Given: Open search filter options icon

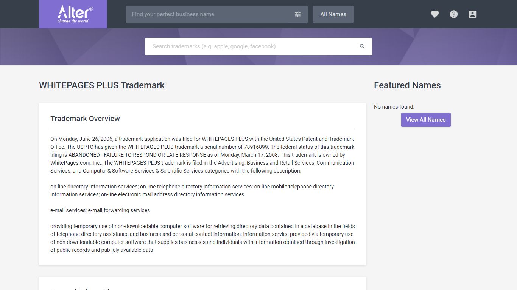Looking at the screenshot, I should tap(297, 14).
